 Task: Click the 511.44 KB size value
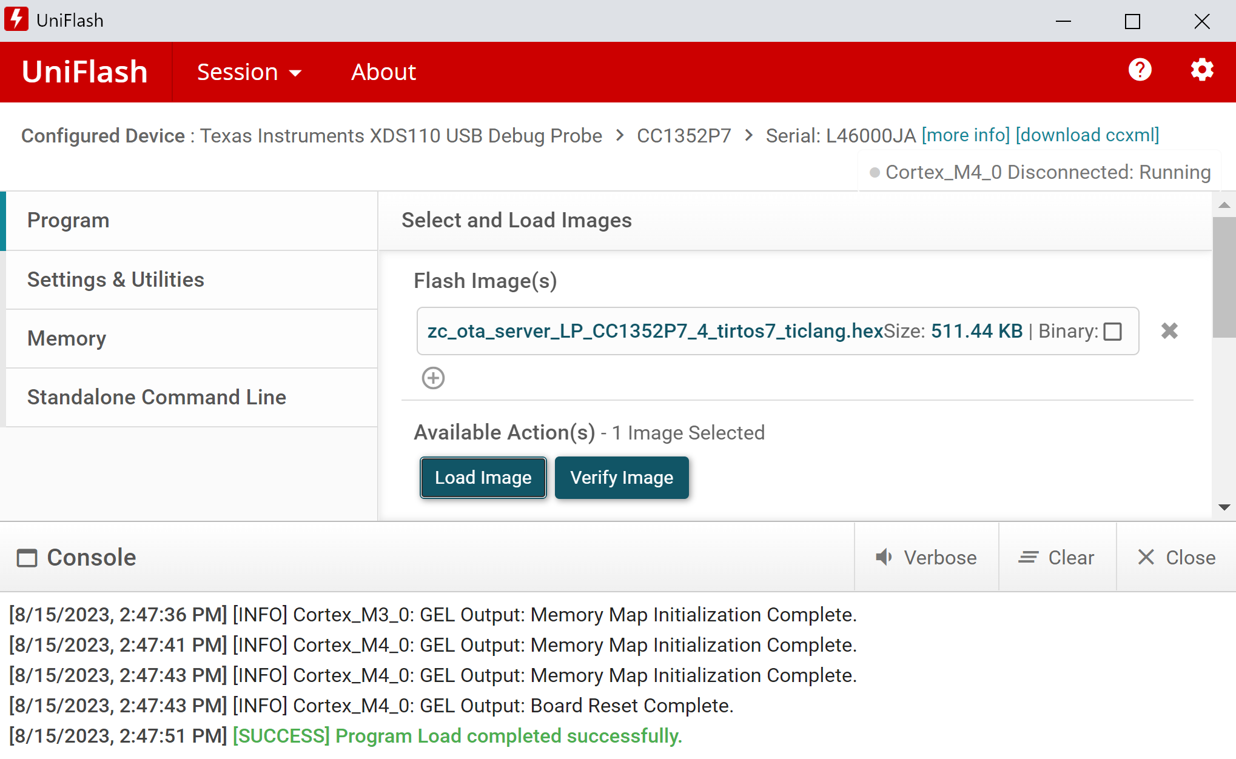[x=976, y=331]
